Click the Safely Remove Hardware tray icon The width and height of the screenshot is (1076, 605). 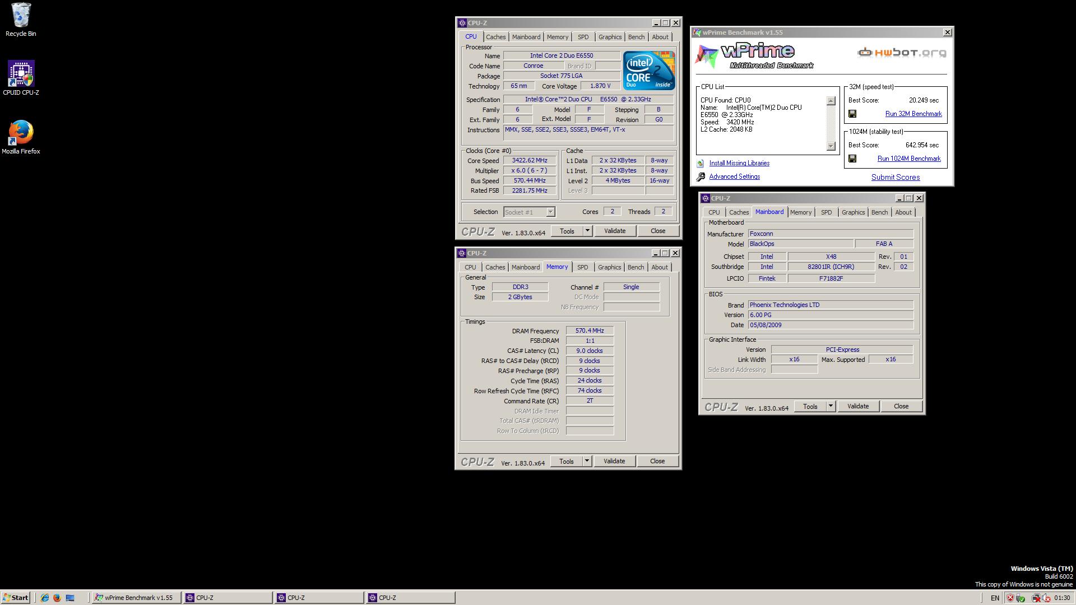tap(1021, 598)
